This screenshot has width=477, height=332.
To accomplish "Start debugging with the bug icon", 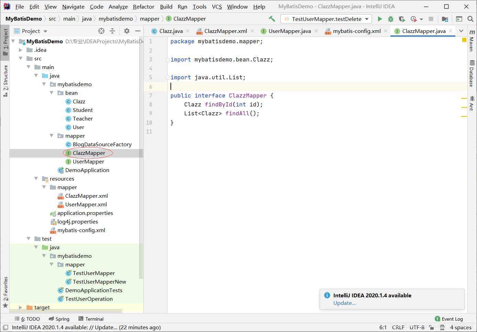I will click(391, 19).
